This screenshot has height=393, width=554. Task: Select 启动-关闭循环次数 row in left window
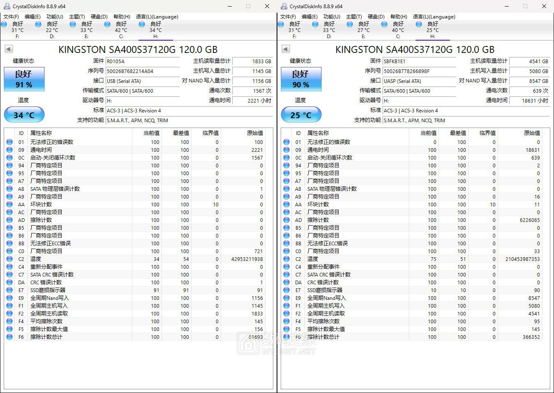pyautogui.click(x=135, y=158)
